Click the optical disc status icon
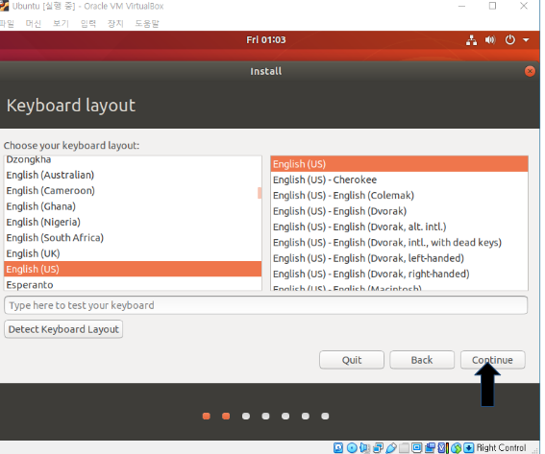This screenshot has width=545, height=454. tap(352, 447)
